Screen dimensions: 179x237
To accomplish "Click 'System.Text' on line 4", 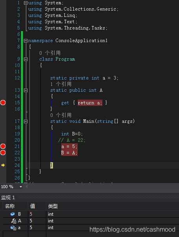I will (60, 22).
